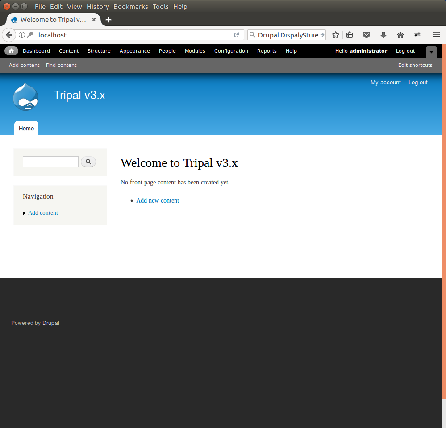Click the Add new content link
446x428 pixels.
pos(158,201)
